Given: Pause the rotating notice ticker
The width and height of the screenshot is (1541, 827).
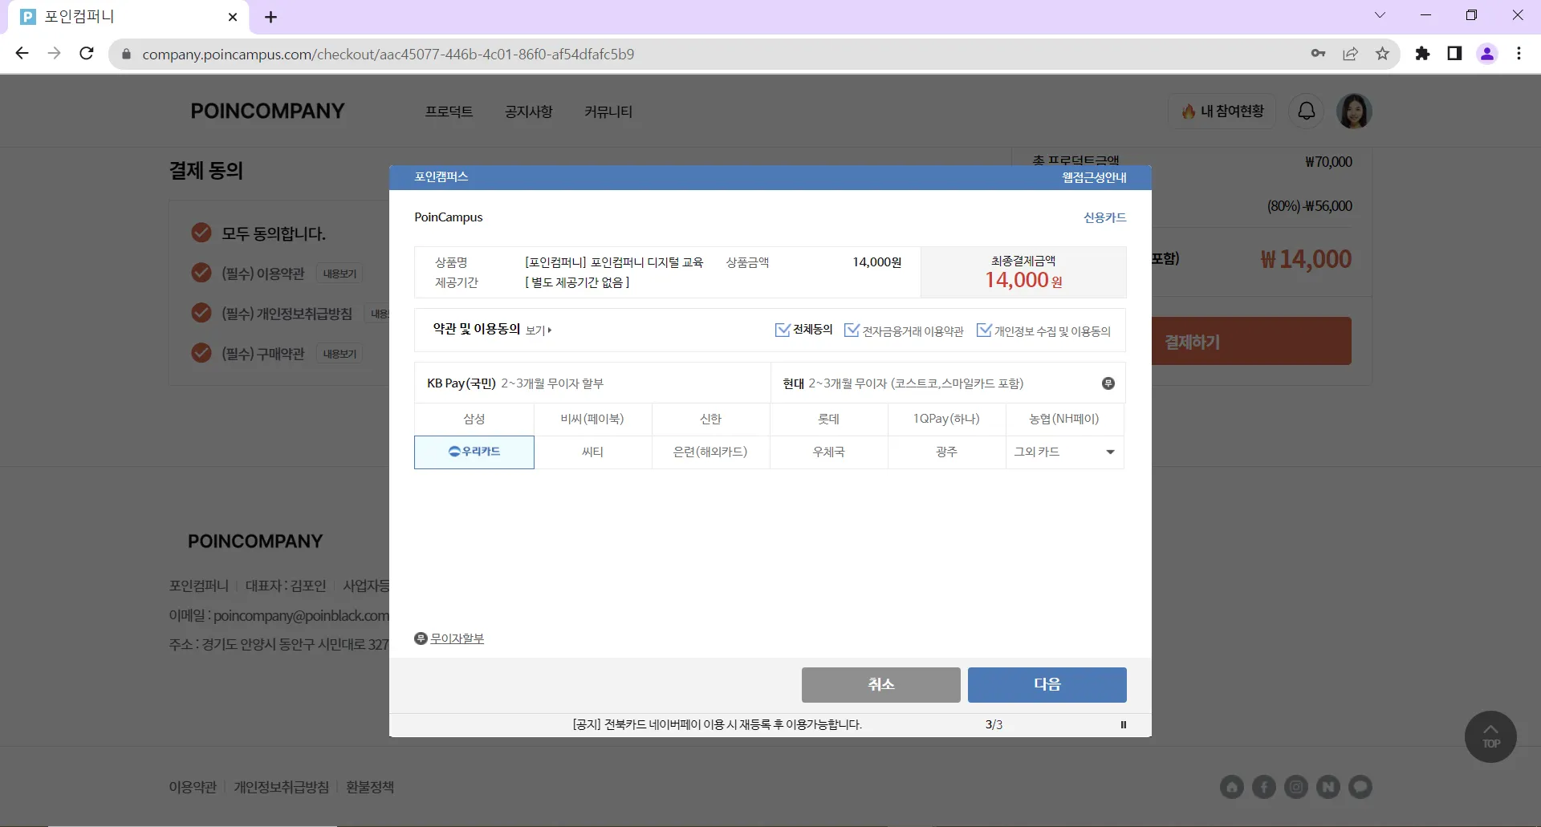Looking at the screenshot, I should pyautogui.click(x=1123, y=724).
